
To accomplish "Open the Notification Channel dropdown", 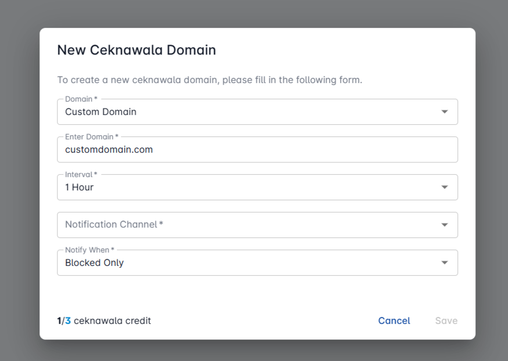I will click(250, 225).
